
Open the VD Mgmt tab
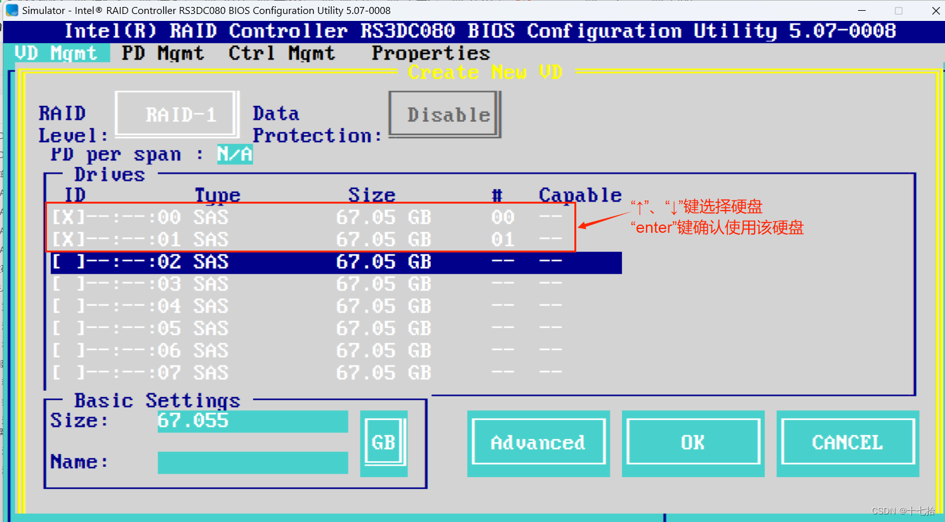click(x=56, y=53)
